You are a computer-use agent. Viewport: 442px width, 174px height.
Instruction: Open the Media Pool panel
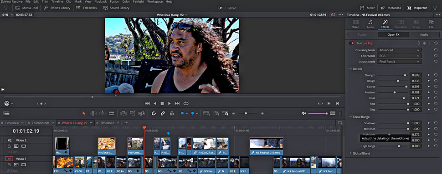point(26,8)
